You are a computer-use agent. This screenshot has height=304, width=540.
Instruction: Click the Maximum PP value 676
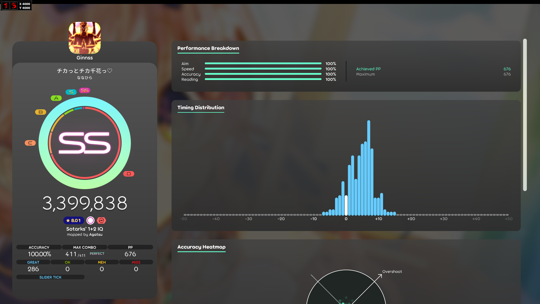pyautogui.click(x=507, y=74)
